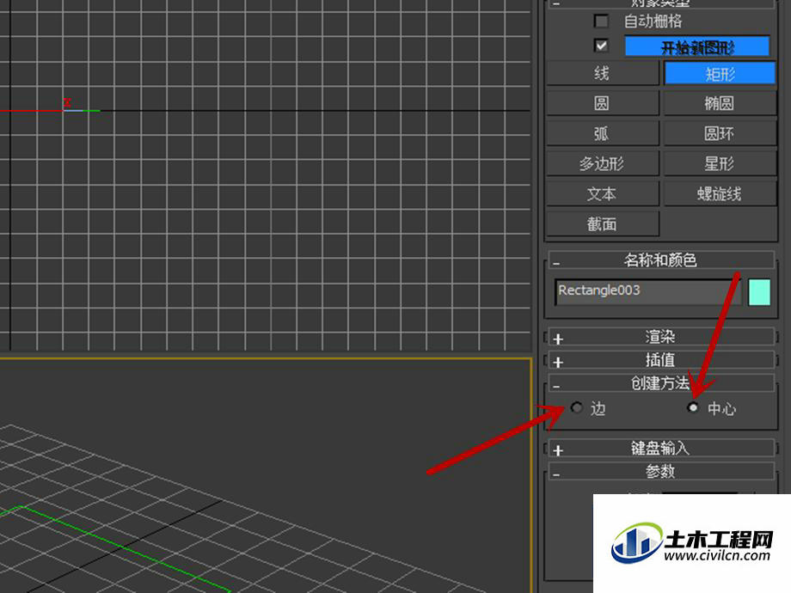
Task: Choose the 圆 shape tool
Action: coord(603,103)
